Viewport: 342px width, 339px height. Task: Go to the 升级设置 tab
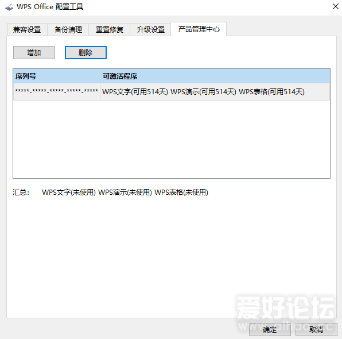pos(151,29)
